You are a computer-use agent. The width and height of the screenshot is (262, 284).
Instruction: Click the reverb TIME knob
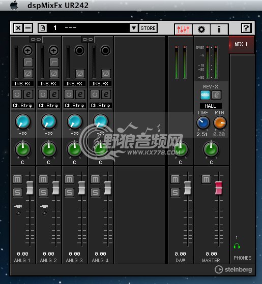(203, 123)
